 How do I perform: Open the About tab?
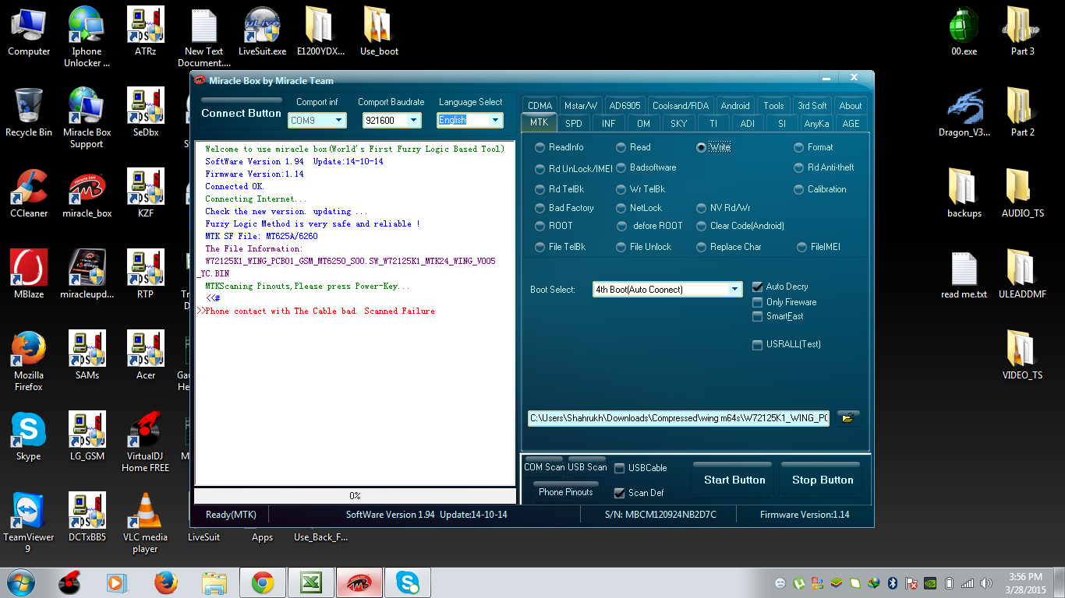point(851,106)
